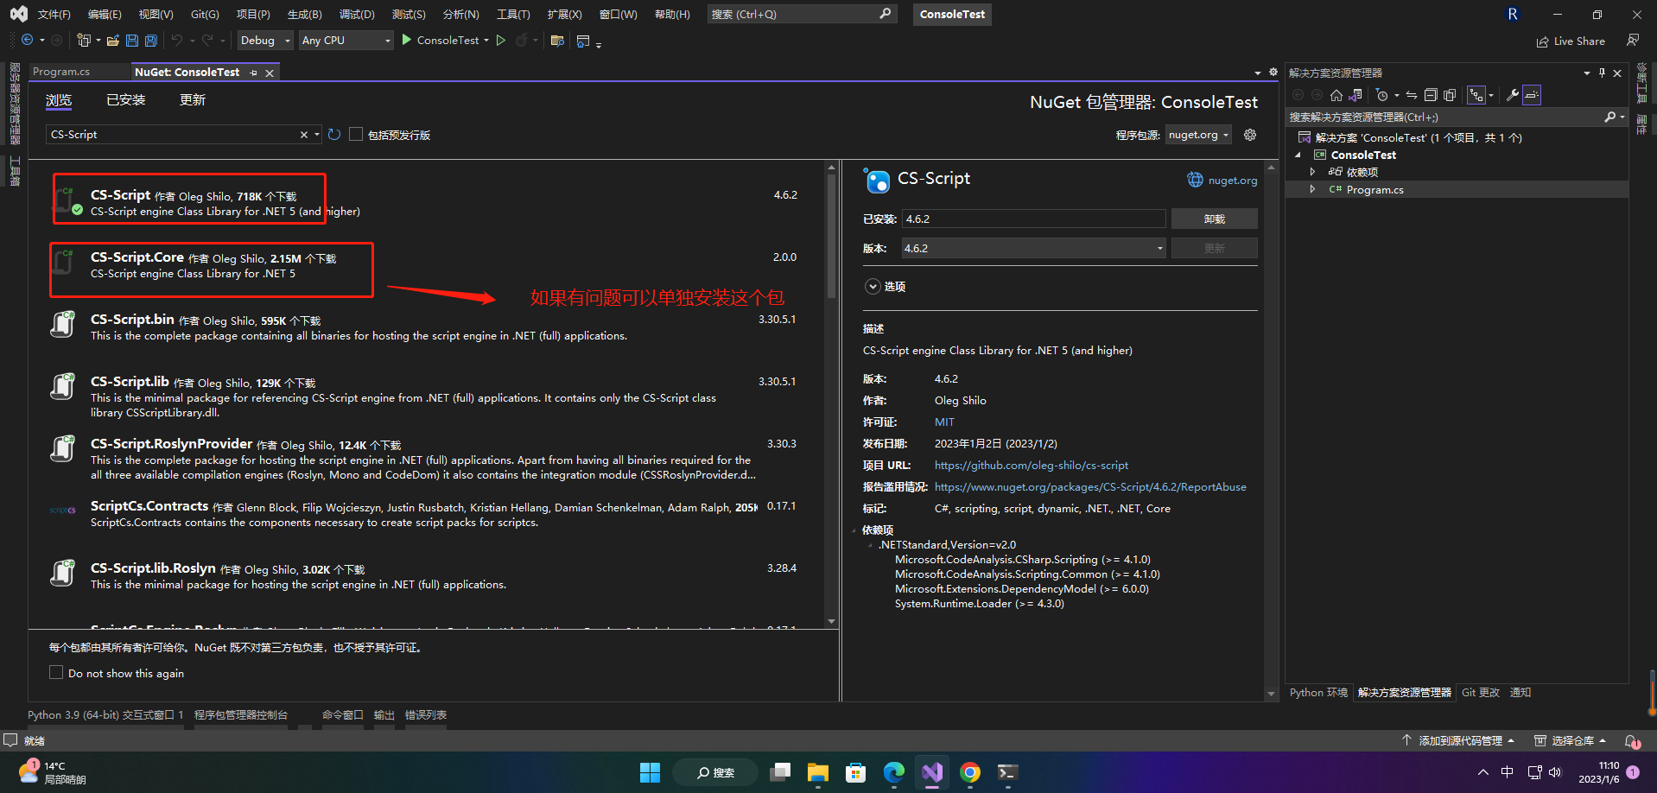Click Home icon in Solution Explorer toolbar

click(1336, 95)
